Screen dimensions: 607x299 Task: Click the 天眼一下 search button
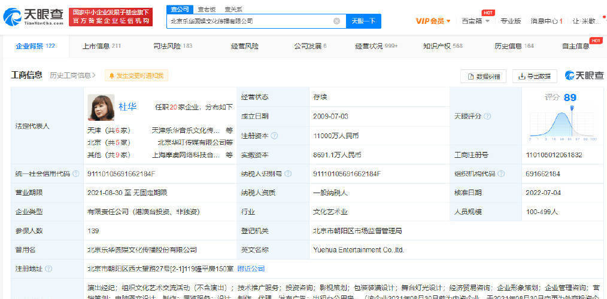coord(363,22)
